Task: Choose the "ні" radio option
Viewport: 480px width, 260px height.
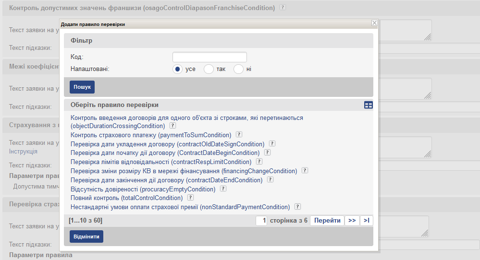Action: pyautogui.click(x=238, y=69)
